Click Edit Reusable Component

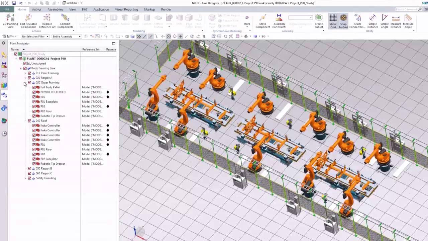29,21
